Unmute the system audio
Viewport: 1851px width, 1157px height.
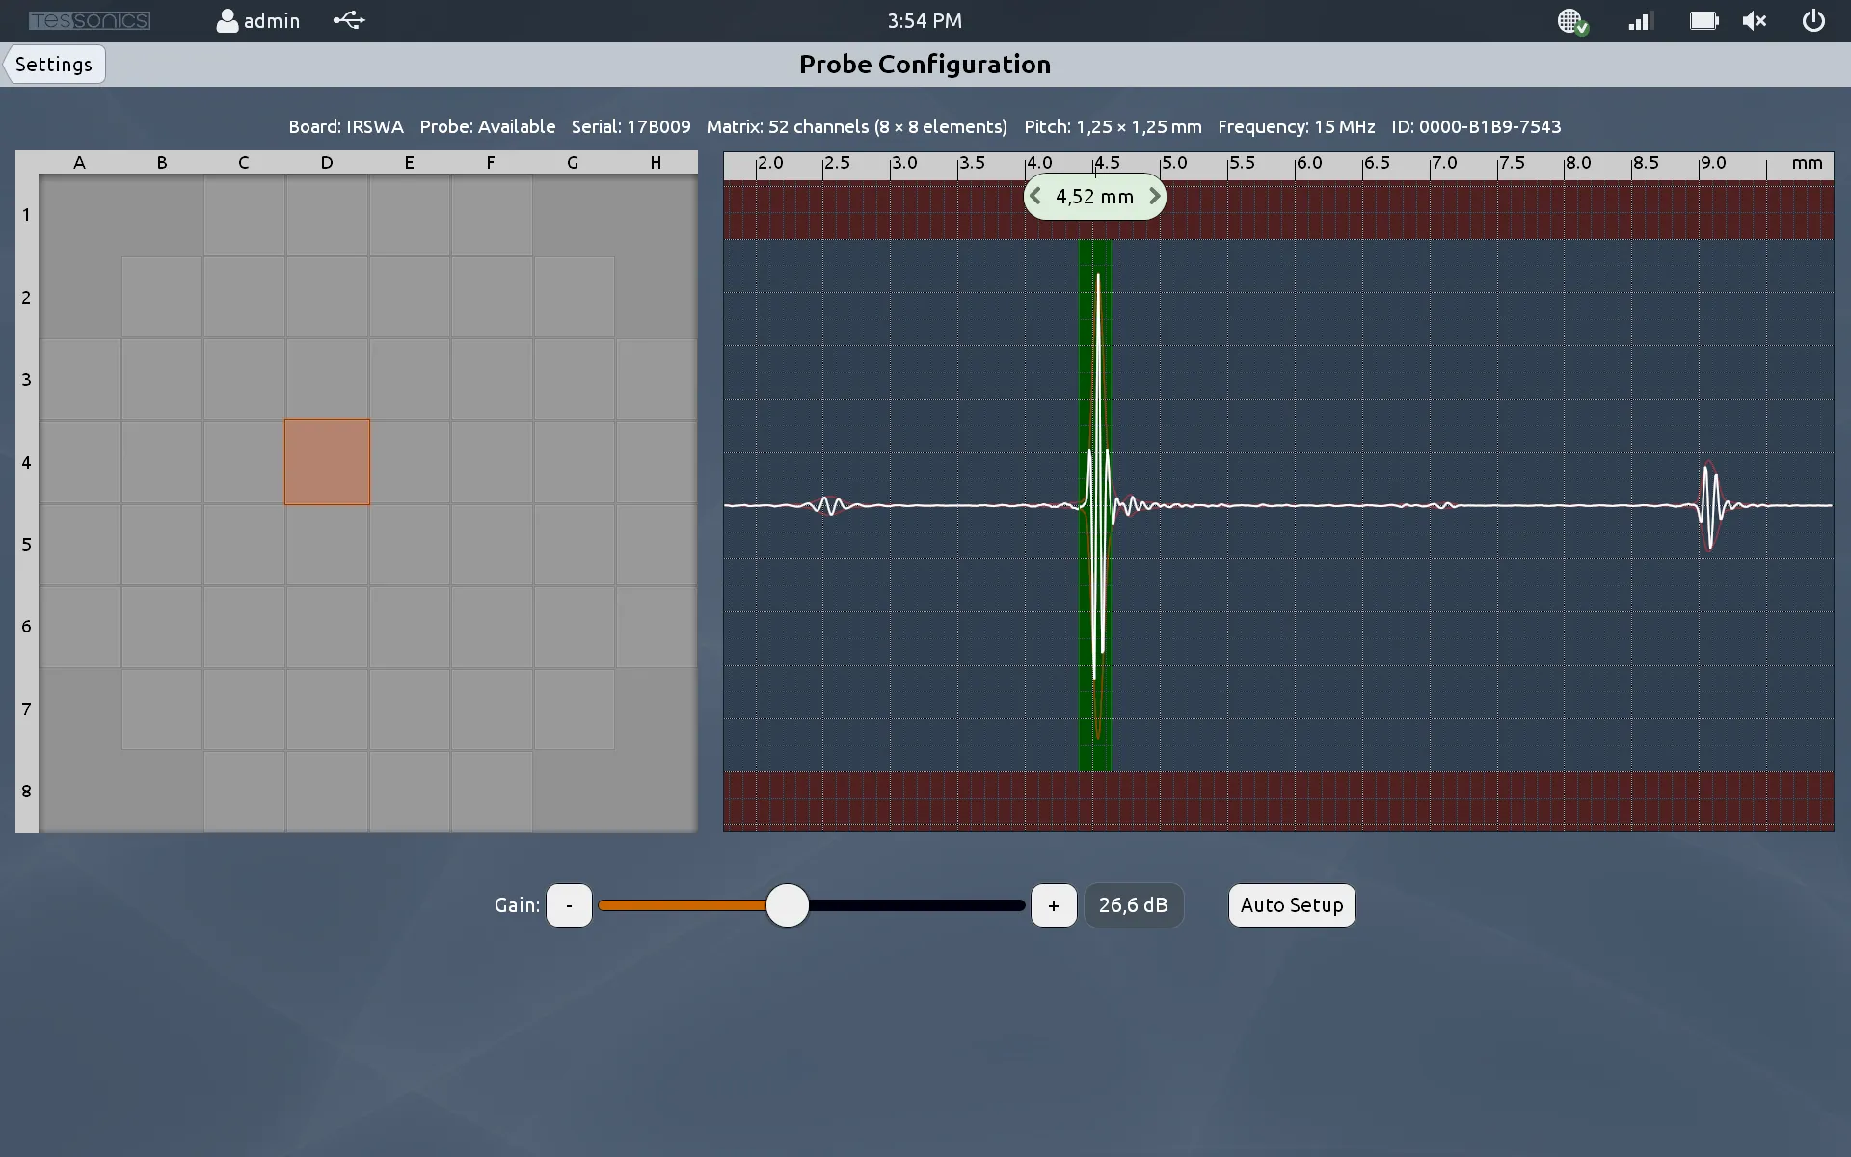[1755, 20]
